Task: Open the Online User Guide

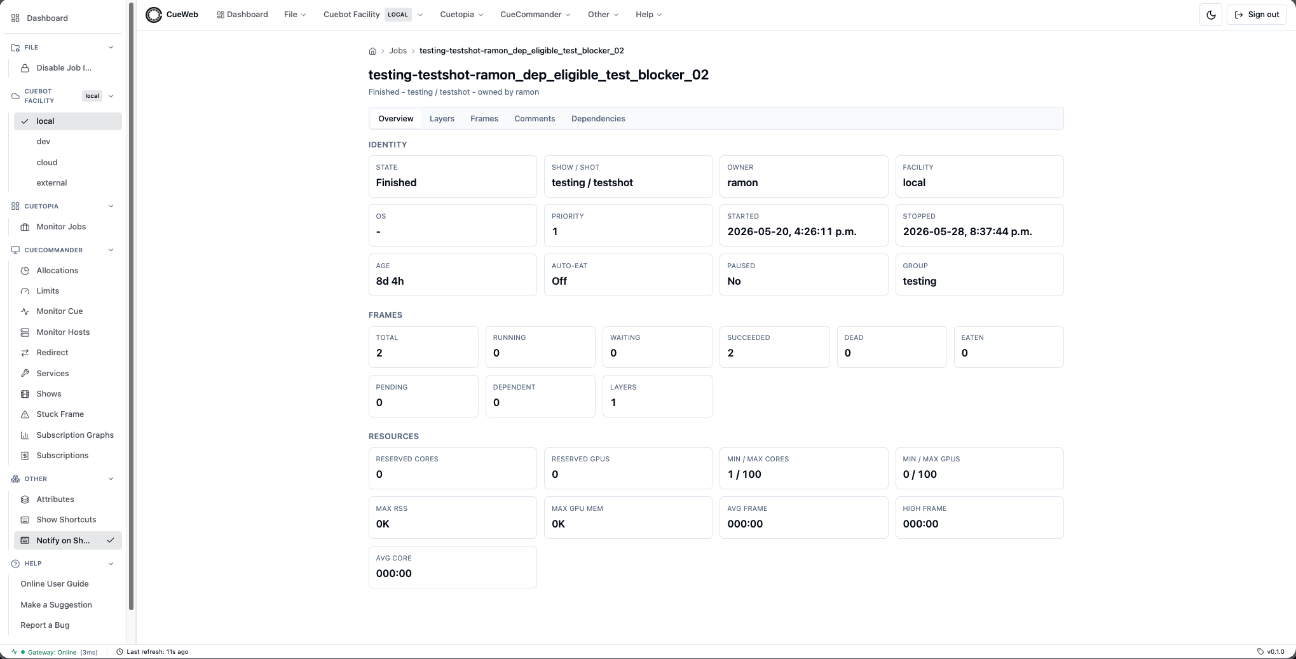Action: click(x=55, y=584)
